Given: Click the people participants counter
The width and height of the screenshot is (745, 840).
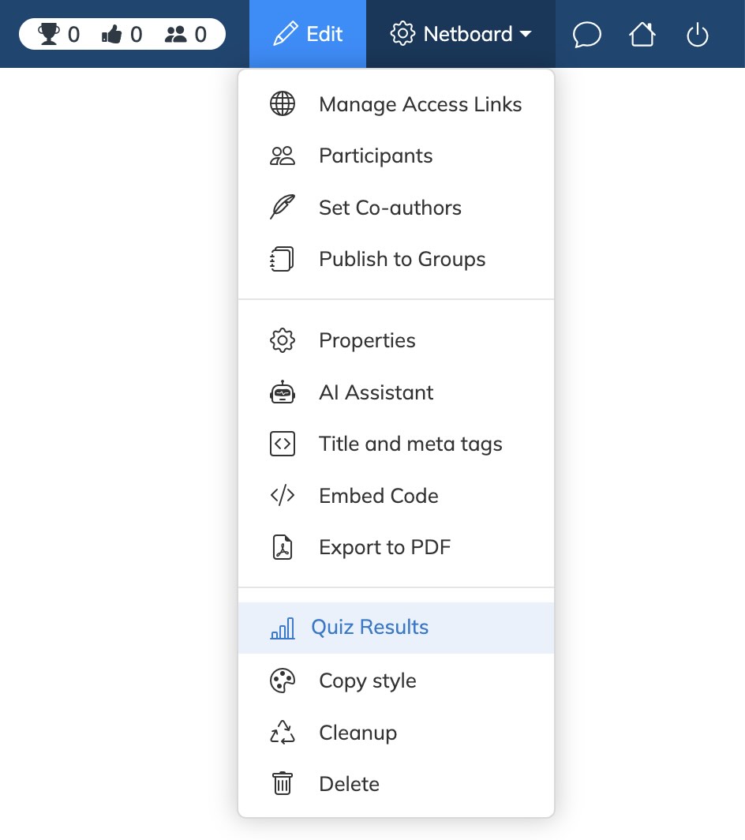Looking at the screenshot, I should tap(185, 34).
